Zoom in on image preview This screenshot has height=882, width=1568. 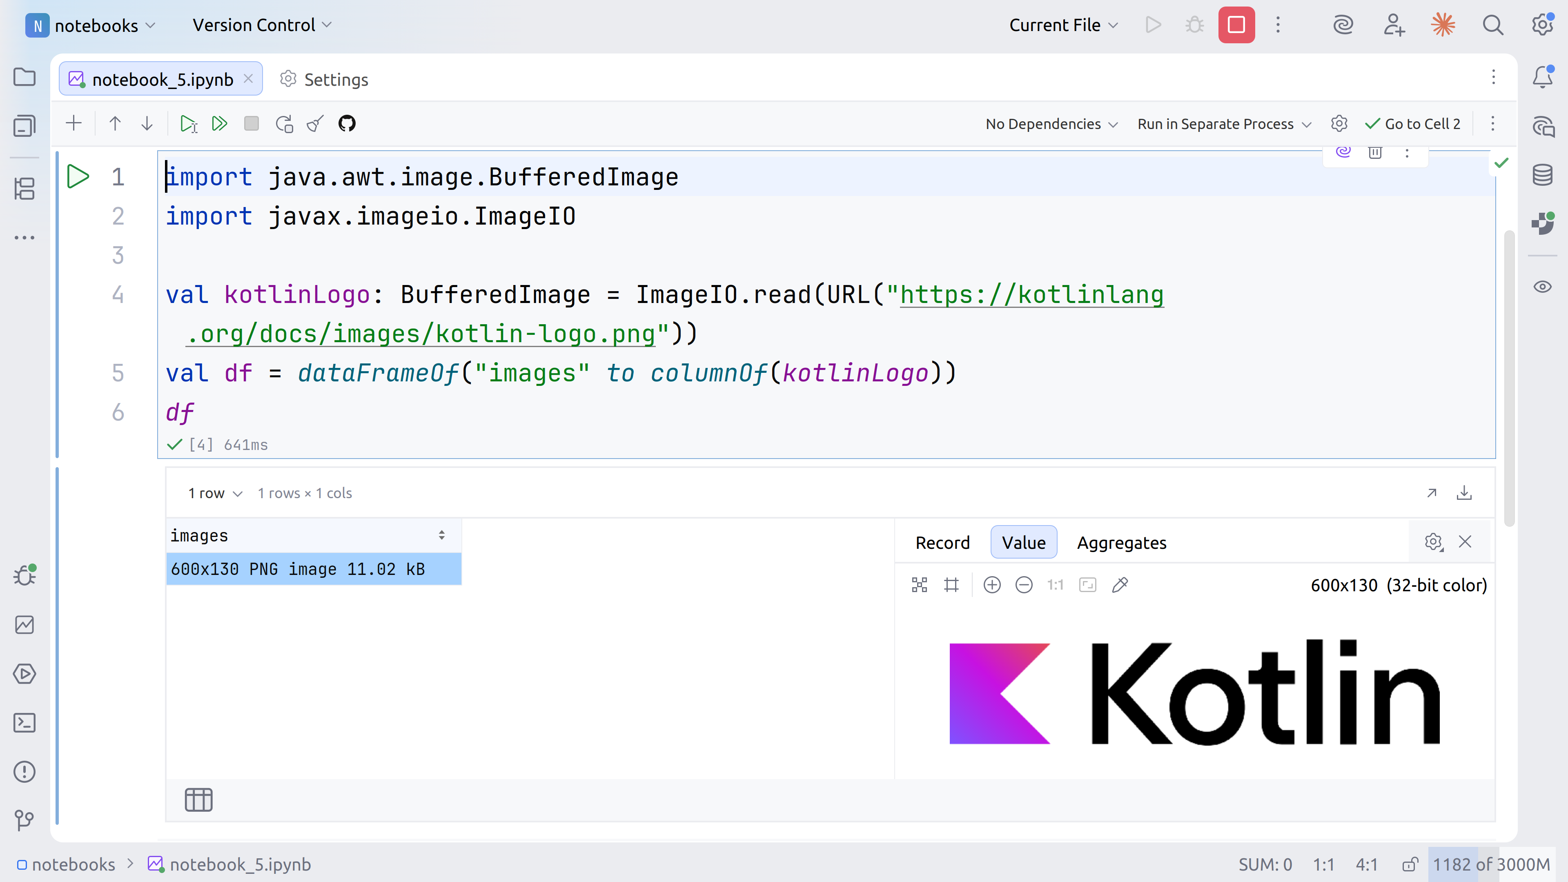[x=992, y=585]
